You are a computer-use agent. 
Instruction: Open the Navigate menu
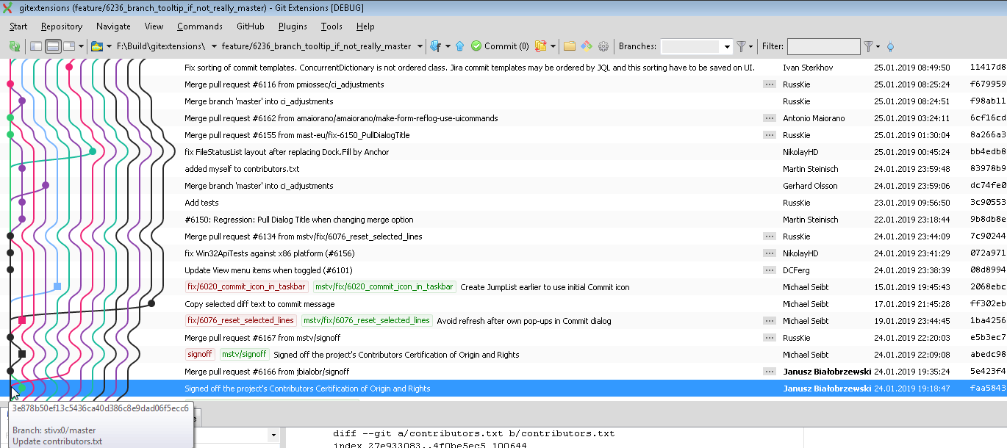pyautogui.click(x=113, y=26)
